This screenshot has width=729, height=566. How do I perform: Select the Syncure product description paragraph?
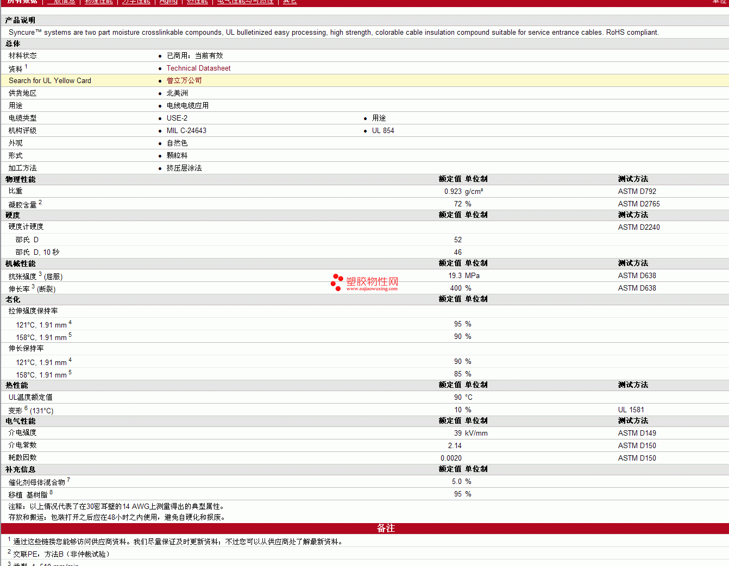click(334, 33)
